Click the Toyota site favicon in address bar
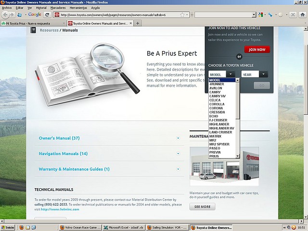This screenshot has width=308, height=231. [x=57, y=15]
